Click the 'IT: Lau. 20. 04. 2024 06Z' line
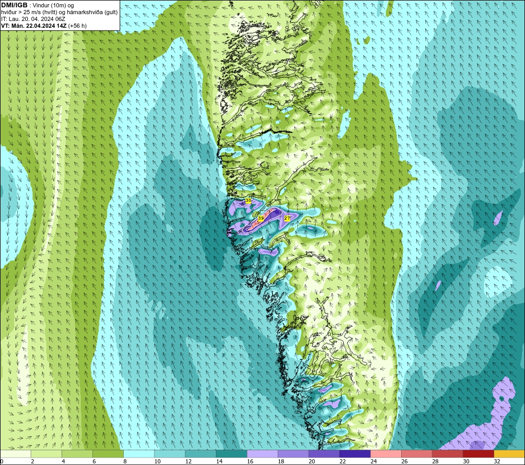The width and height of the screenshot is (525, 465). (33, 19)
